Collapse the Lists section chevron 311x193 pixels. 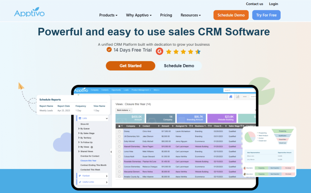(x=107, y=118)
